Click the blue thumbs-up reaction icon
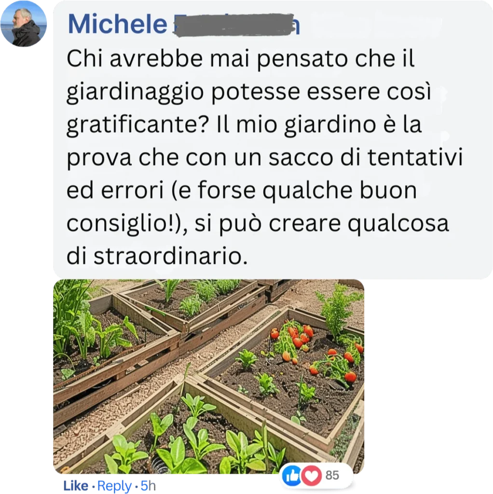Image resolution: width=493 pixels, height=494 pixels. (x=292, y=476)
